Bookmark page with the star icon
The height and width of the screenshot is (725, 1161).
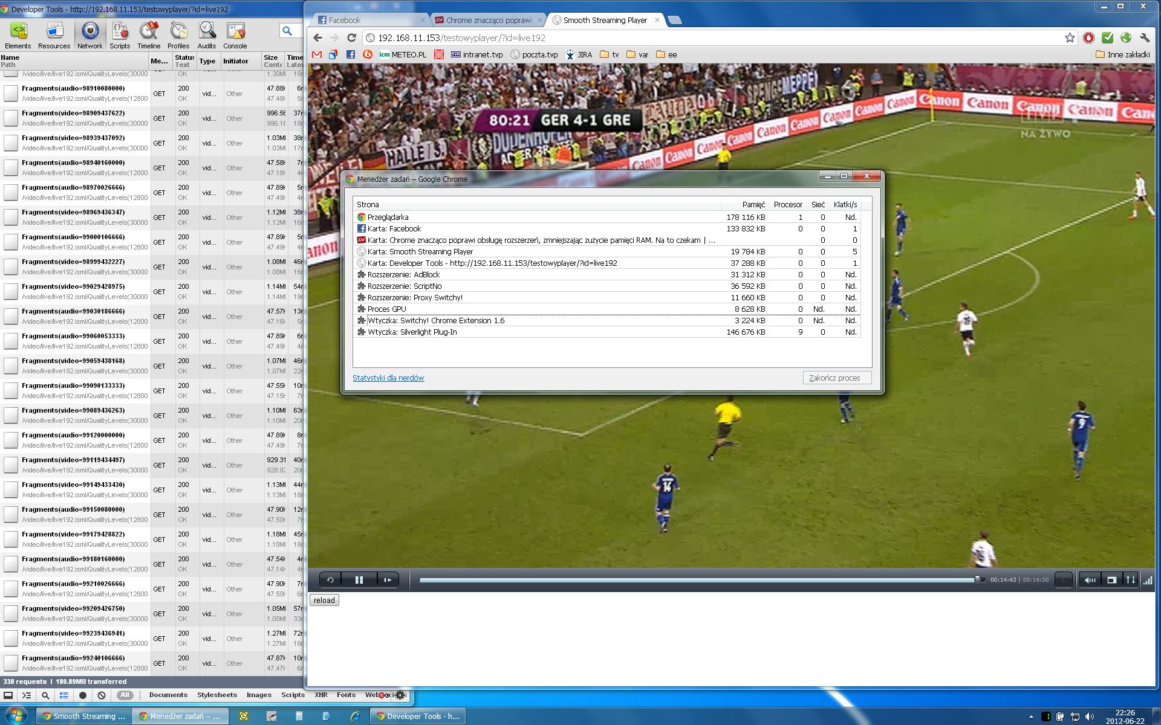[1070, 37]
